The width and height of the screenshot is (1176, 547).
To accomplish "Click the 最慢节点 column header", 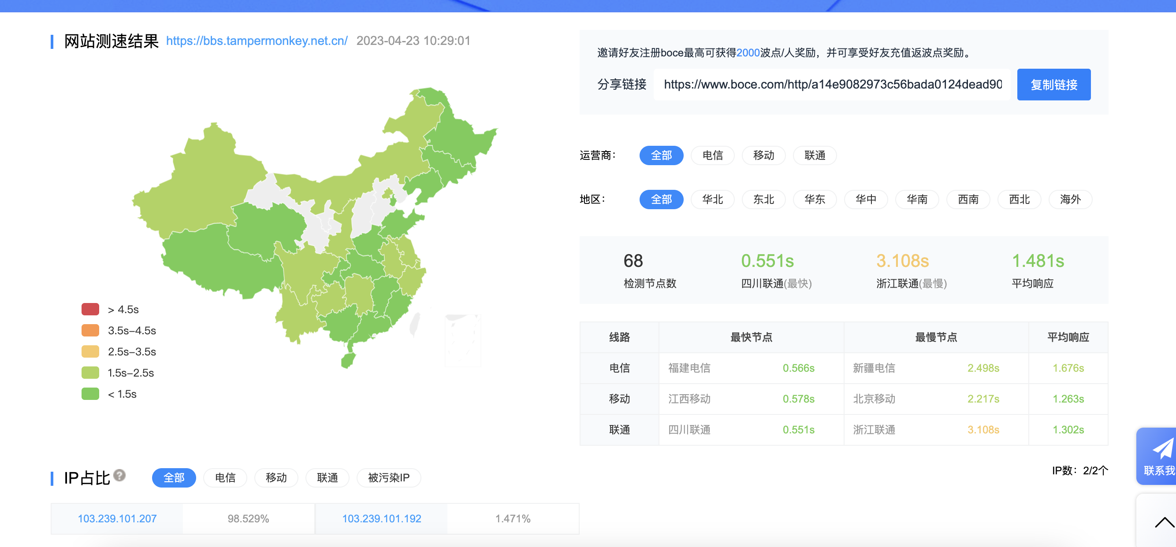I will tap(936, 337).
